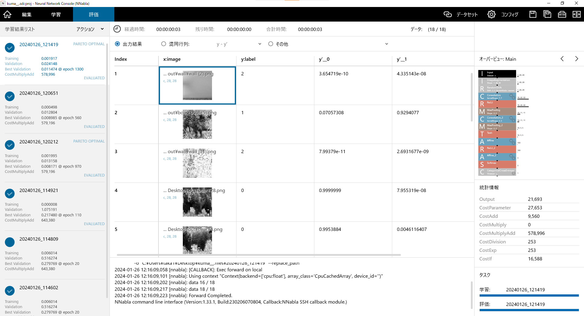Open the Dataset cloud icon
The width and height of the screenshot is (584, 316).
pyautogui.click(x=447, y=14)
